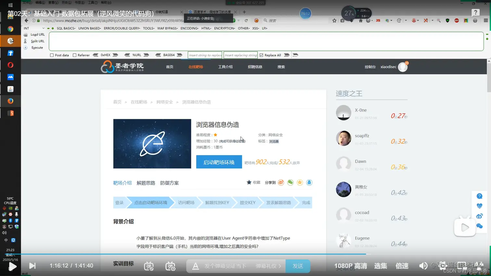Click 启动靶场环境 button
Viewport: 491px width, 276px height.
tap(219, 162)
